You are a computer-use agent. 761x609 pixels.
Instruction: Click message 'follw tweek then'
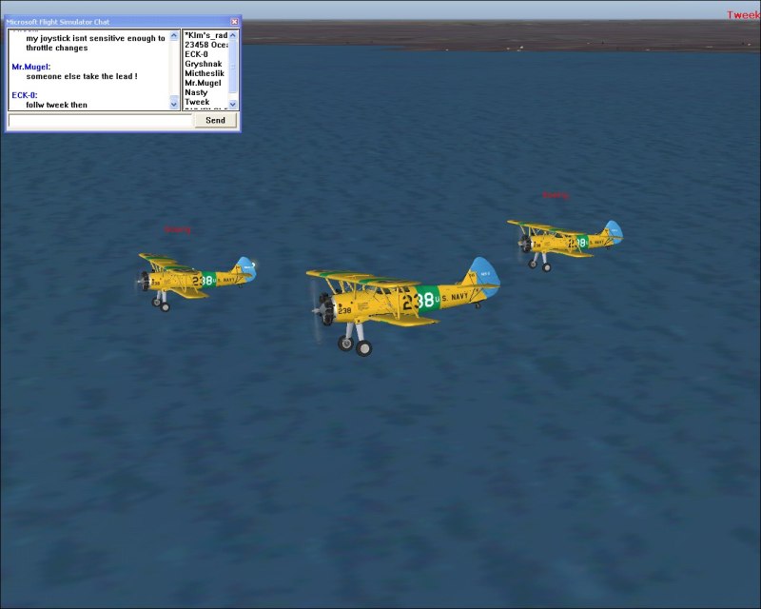point(56,105)
